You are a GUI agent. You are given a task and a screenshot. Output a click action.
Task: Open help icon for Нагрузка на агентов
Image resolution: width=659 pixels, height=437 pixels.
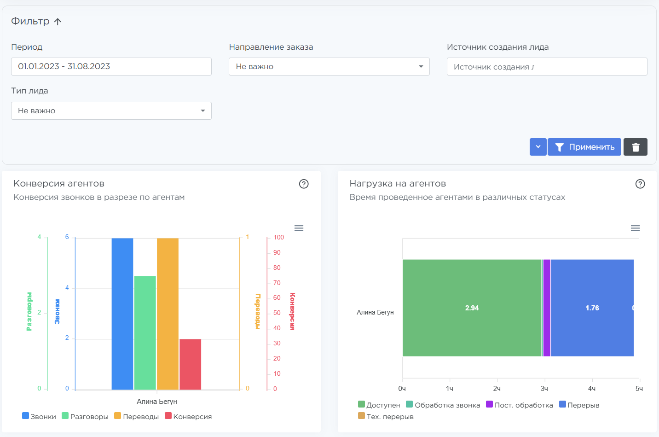[x=640, y=184]
